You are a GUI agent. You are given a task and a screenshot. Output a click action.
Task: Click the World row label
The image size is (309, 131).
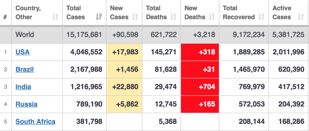(x=25, y=35)
